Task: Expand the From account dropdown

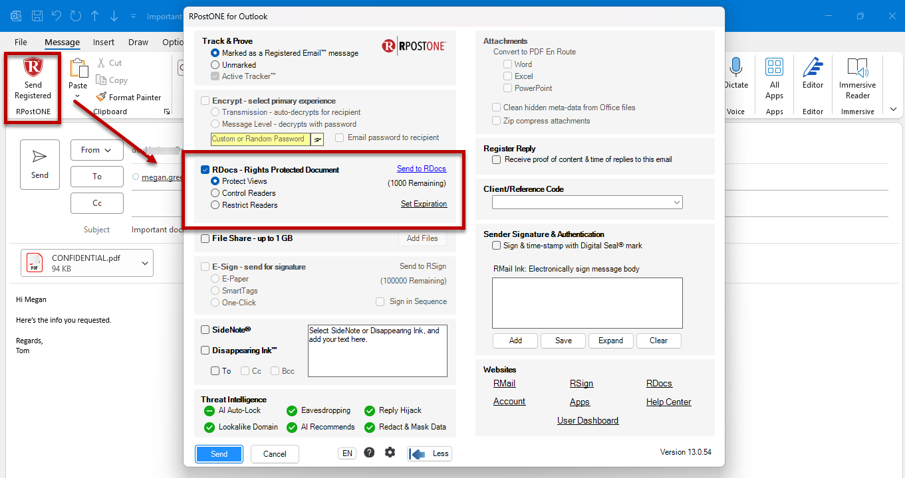Action: [x=97, y=150]
